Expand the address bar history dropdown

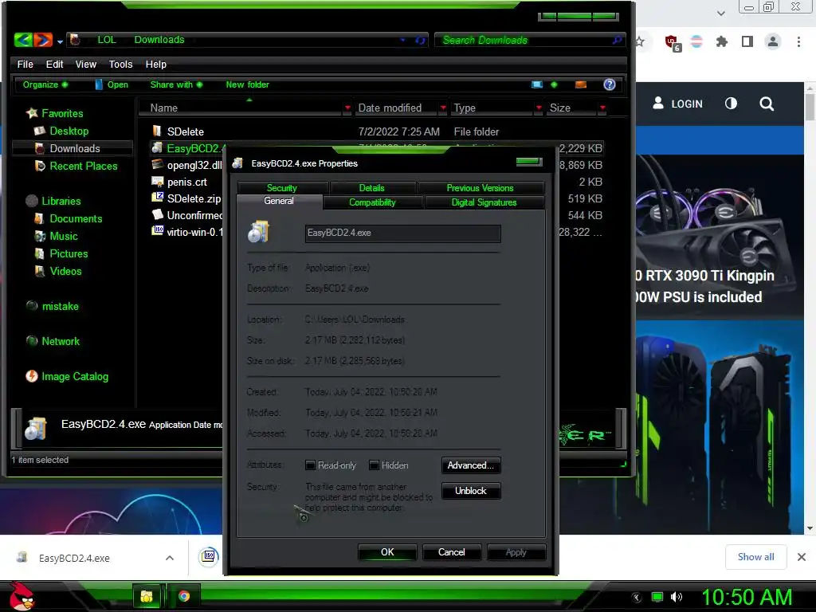[402, 40]
